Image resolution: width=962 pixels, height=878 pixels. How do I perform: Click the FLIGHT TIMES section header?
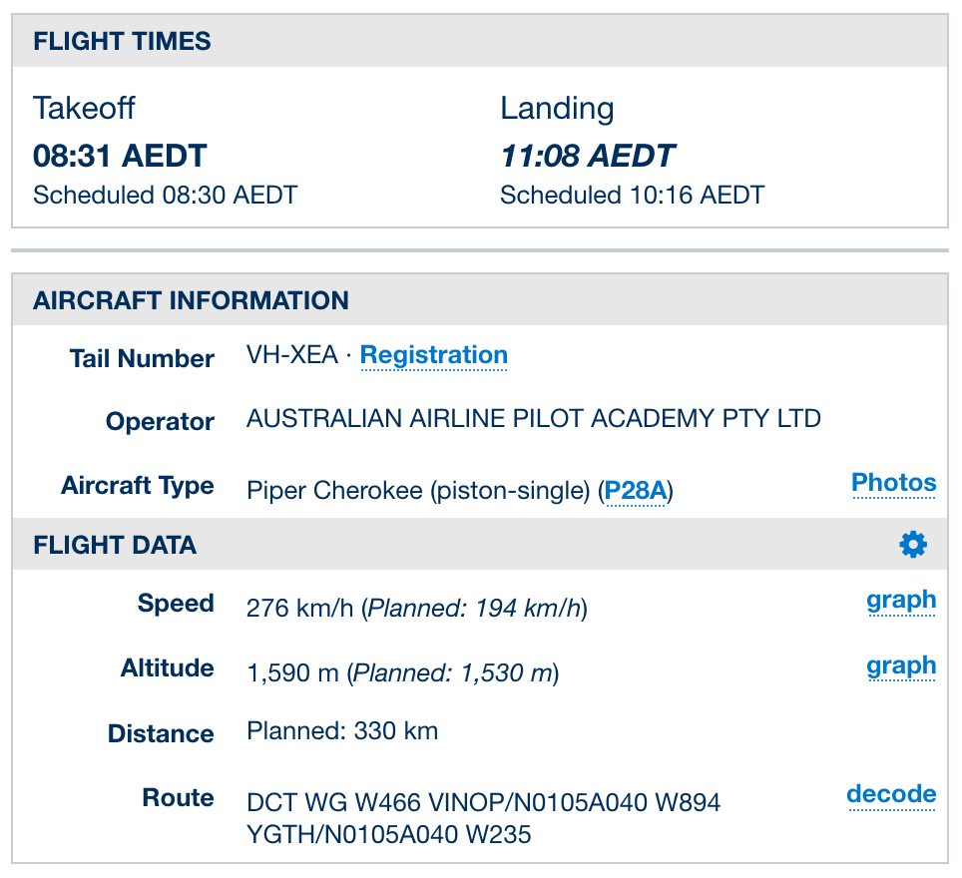tap(122, 42)
